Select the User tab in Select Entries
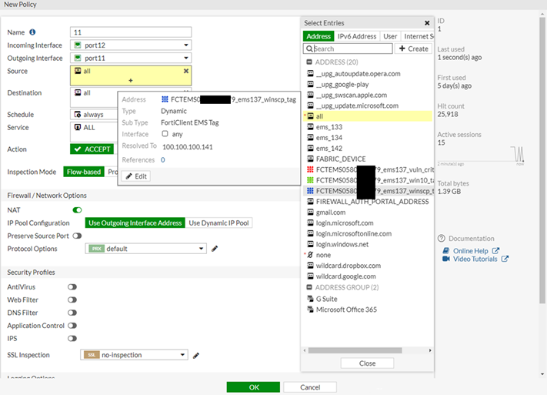This screenshot has width=547, height=395. pos(390,36)
